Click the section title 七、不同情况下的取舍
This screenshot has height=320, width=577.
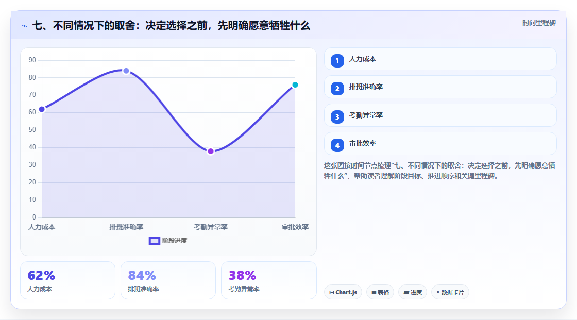coord(171,26)
